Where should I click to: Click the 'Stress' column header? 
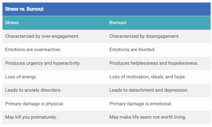[x=12, y=23]
